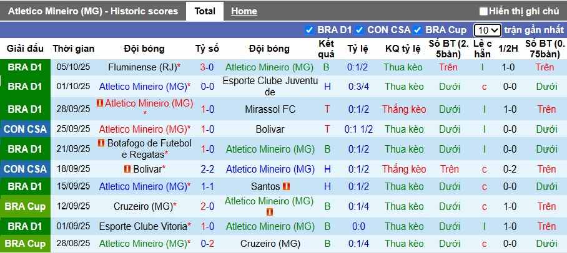The width and height of the screenshot is (567, 253).
Task: Click the red card icon before Bolivar on 18/09
Action: (x=127, y=169)
